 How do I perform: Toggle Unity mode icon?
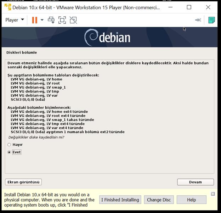pyautogui.click(x=73, y=20)
